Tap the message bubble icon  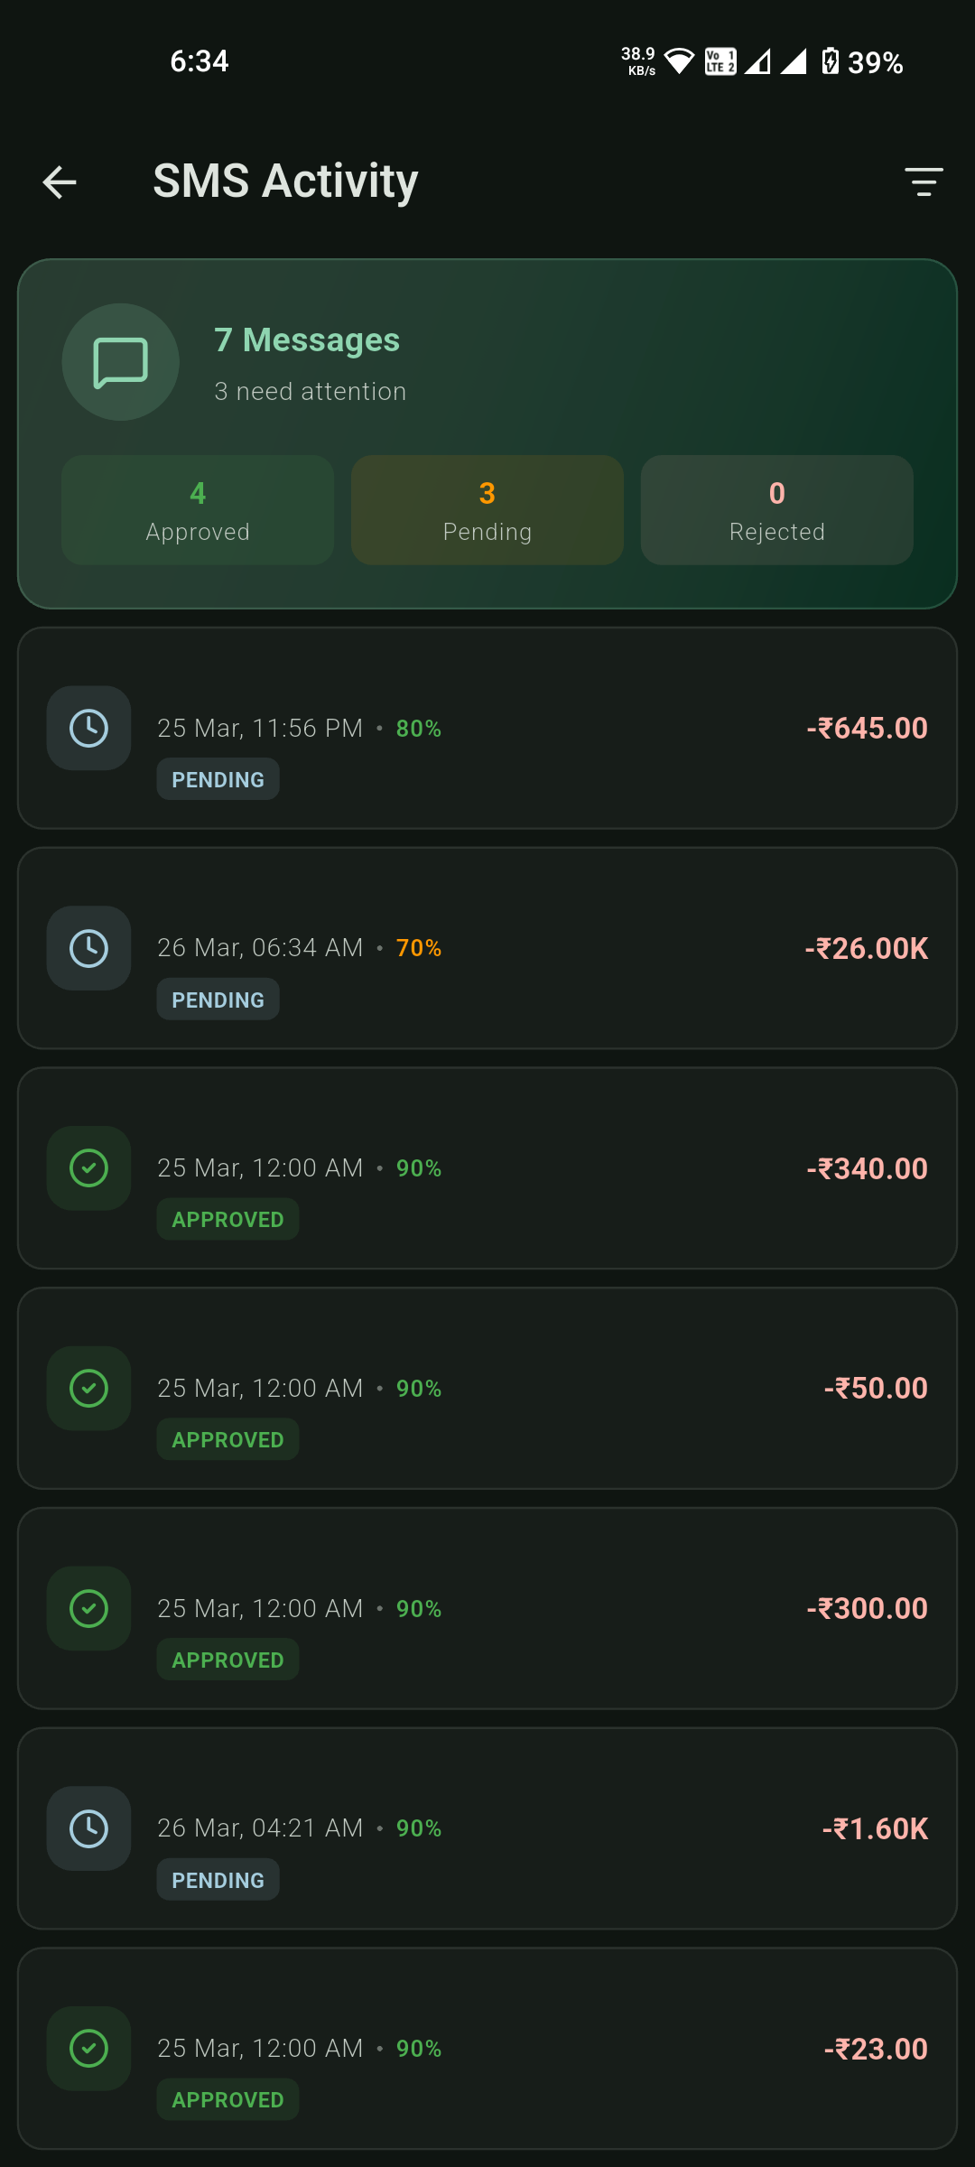(120, 362)
